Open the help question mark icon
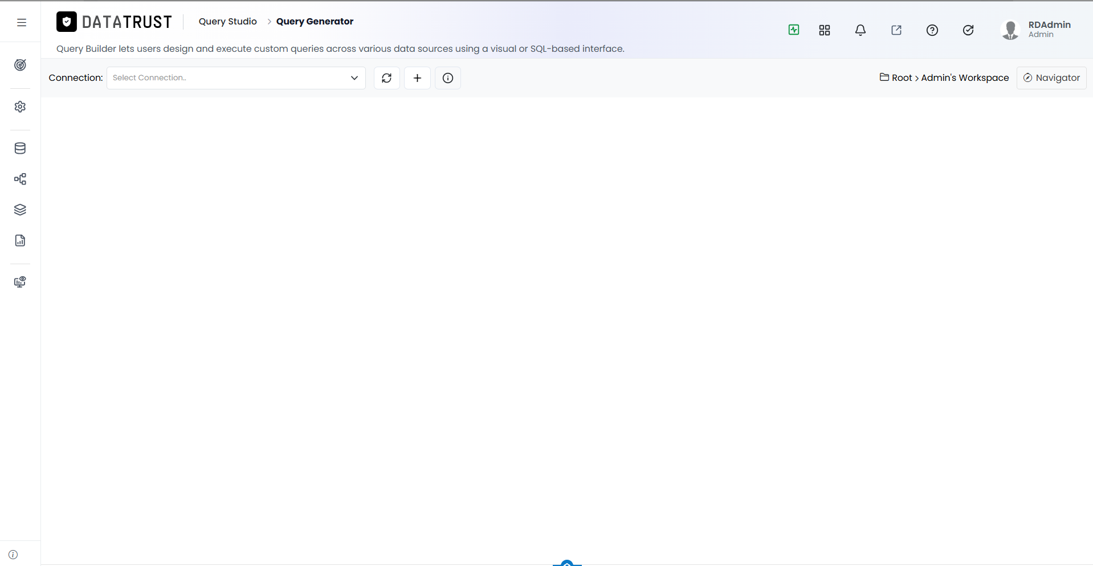Image resolution: width=1093 pixels, height=566 pixels. point(932,30)
